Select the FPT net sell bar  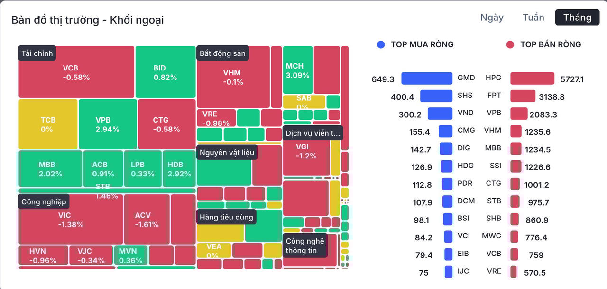click(523, 96)
